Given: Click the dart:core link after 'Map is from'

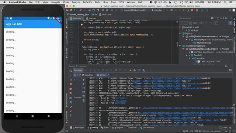Looking at the screenshot, I should 120,103.
